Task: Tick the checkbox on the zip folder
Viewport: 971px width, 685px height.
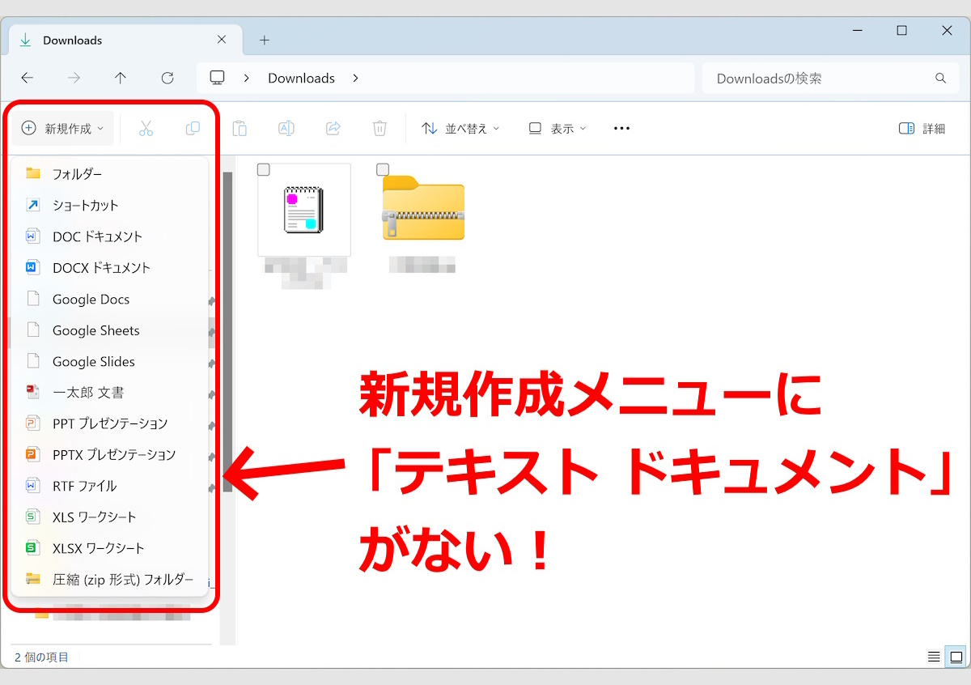Action: (383, 169)
